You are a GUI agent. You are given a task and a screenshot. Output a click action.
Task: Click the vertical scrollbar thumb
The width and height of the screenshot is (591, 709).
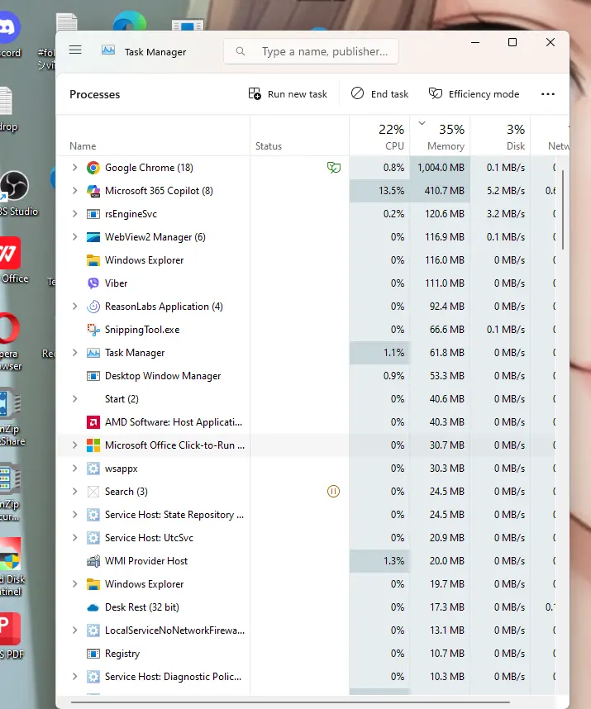563,210
